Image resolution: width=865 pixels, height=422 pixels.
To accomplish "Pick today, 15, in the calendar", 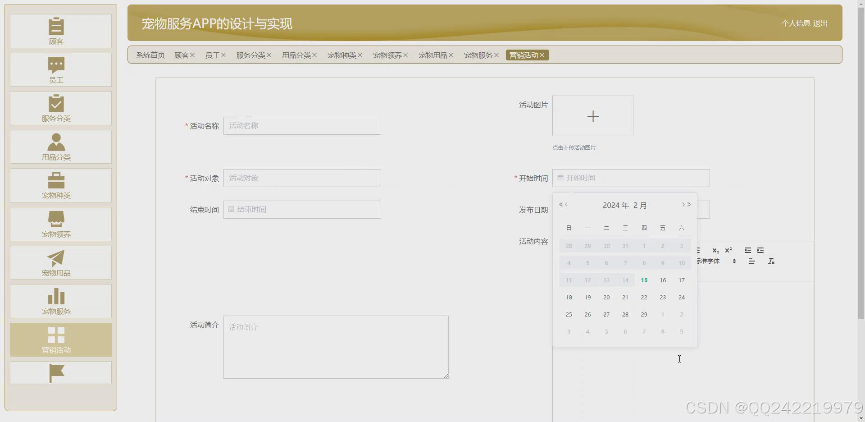I will (644, 280).
